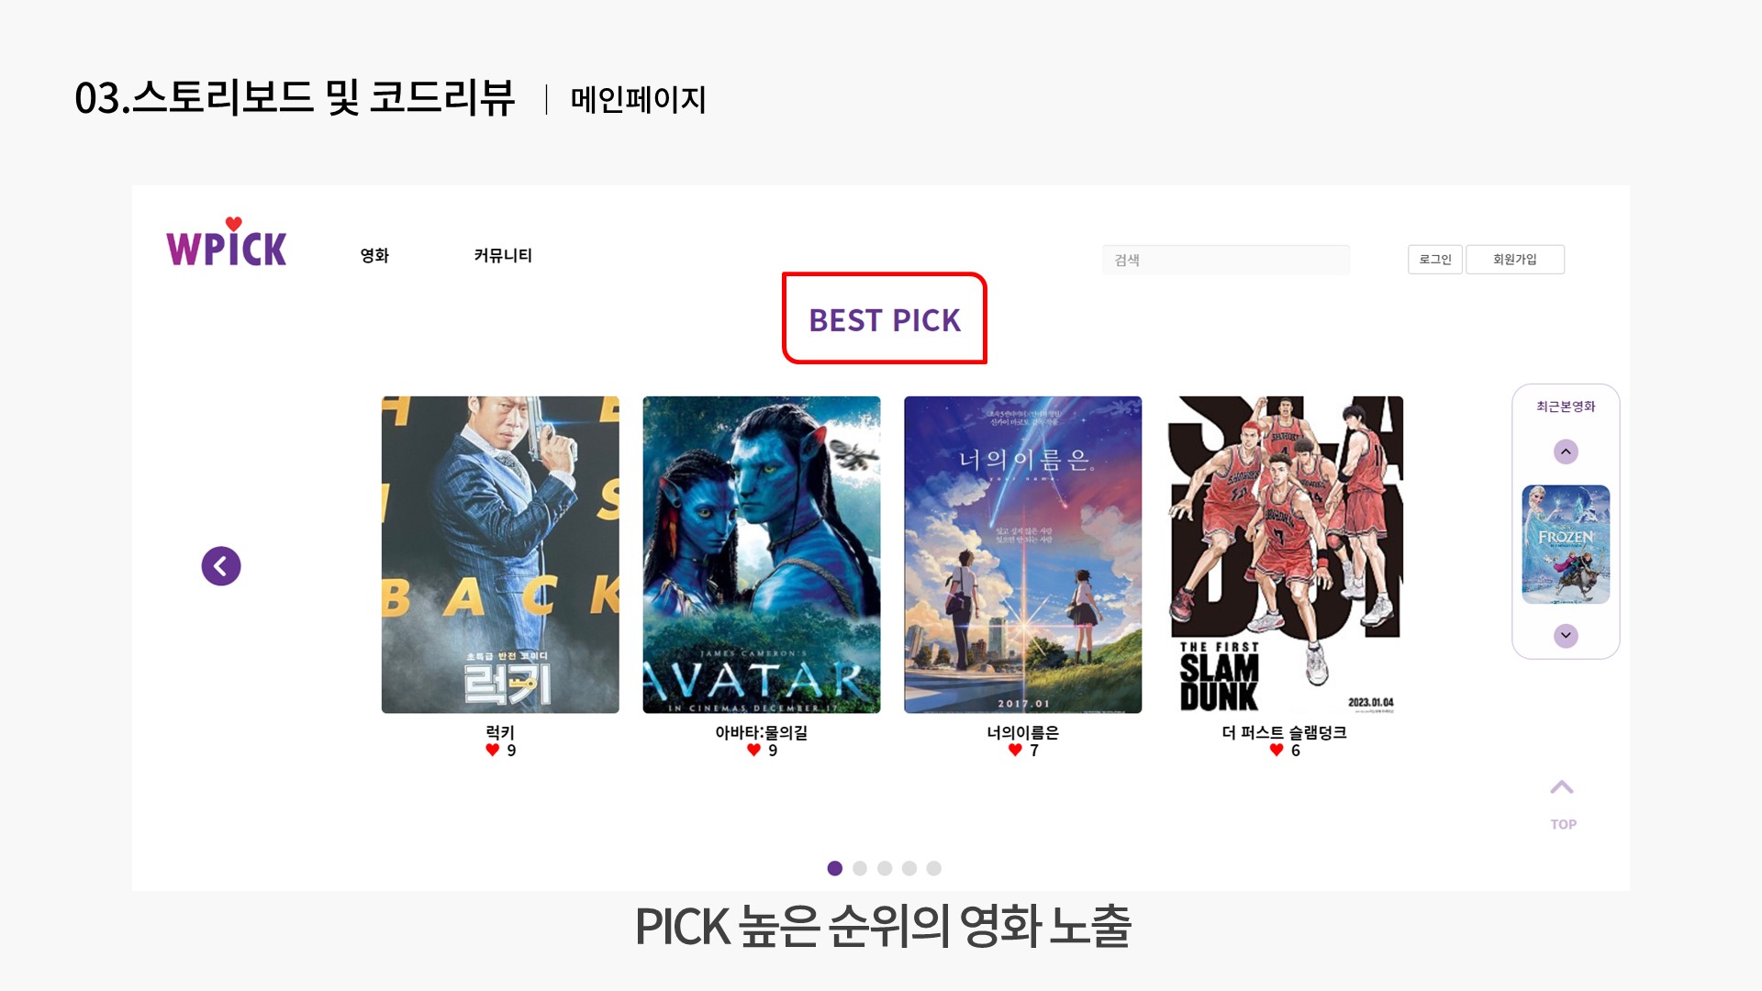Open the 영화 menu
The image size is (1762, 991).
(374, 255)
